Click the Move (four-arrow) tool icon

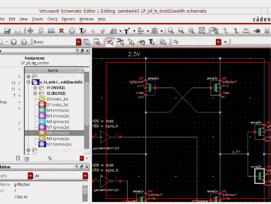tap(30, 31)
